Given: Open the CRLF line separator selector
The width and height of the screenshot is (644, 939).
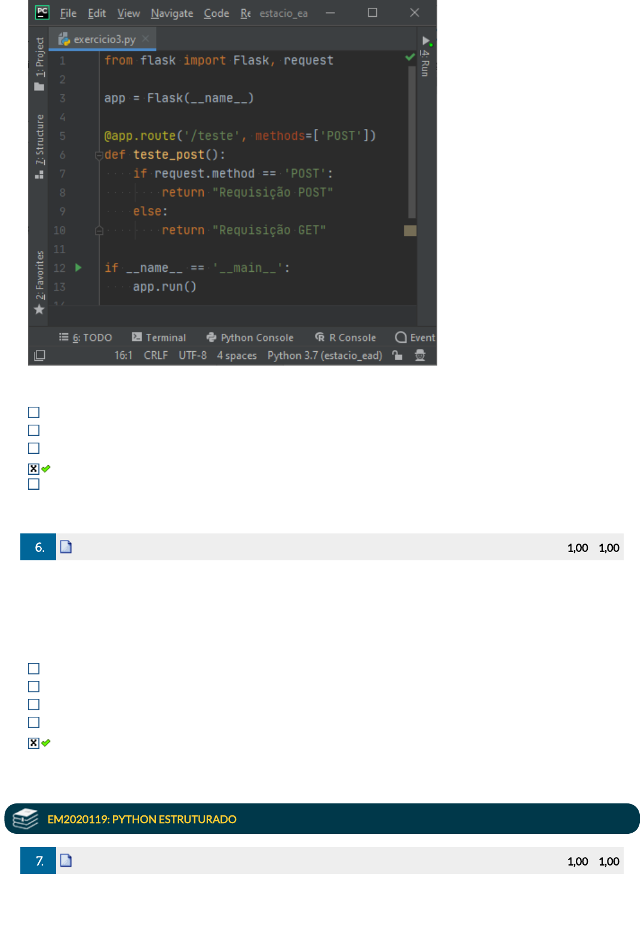Looking at the screenshot, I should point(155,355).
